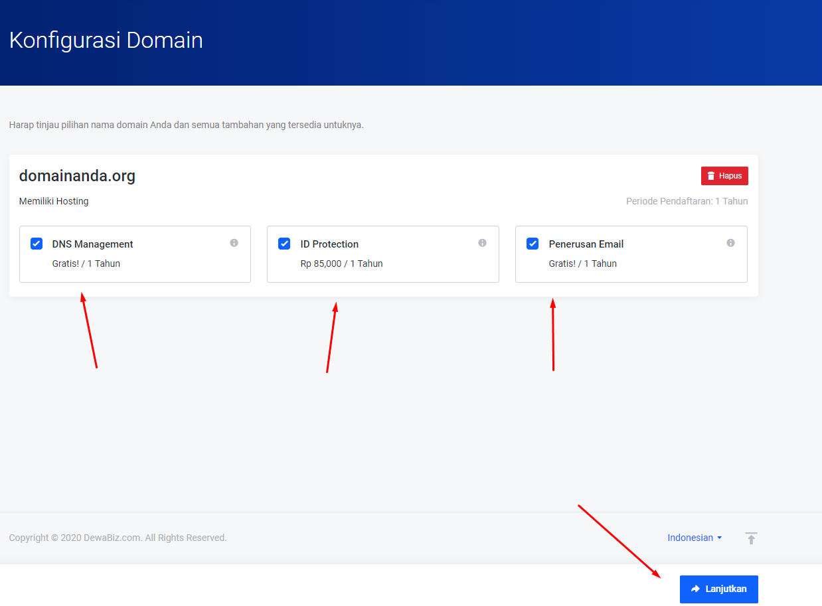Click the domainanda.org domain heading
The image size is (822, 606).
click(x=77, y=176)
